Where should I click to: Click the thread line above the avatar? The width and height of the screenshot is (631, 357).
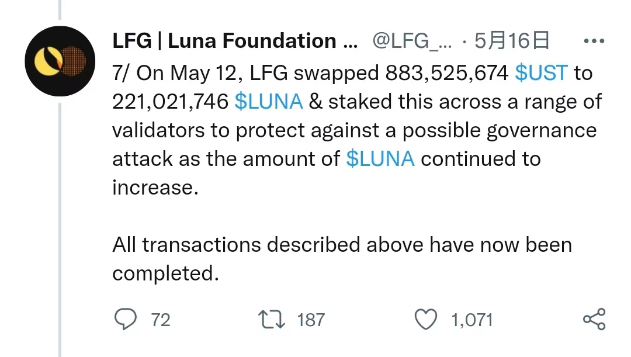point(60,10)
